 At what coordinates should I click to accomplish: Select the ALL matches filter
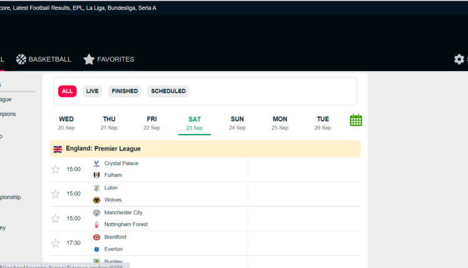67,91
